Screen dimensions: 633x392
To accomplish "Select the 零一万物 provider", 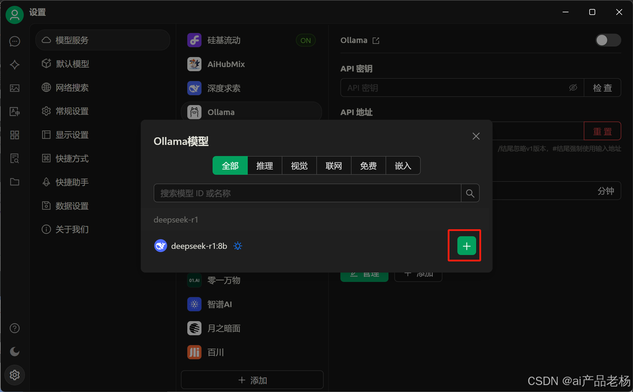I will (251, 280).
